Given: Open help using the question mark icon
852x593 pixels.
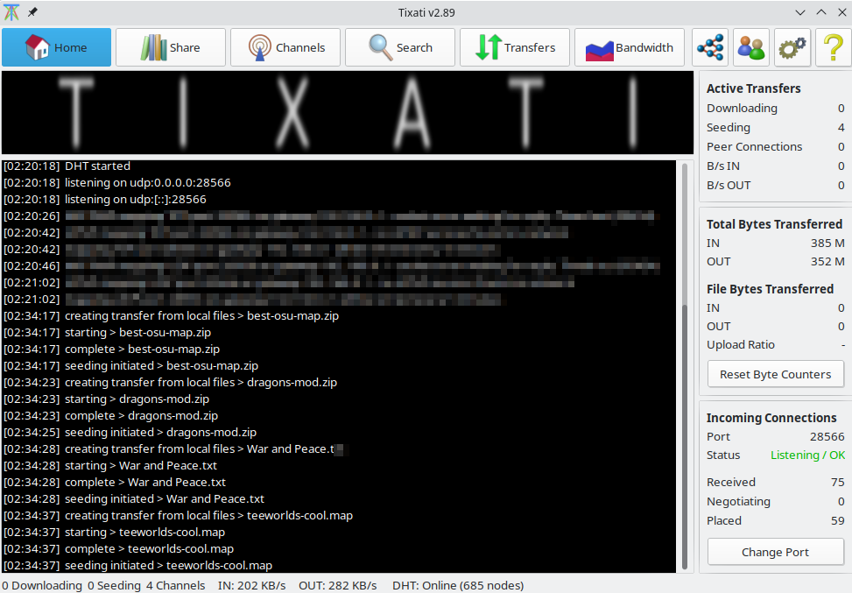Looking at the screenshot, I should pos(832,46).
